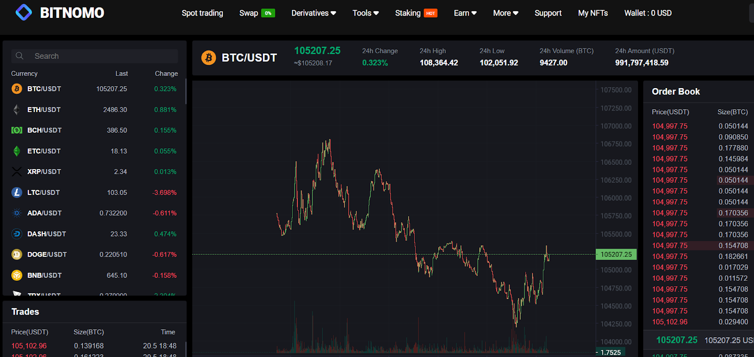Sort list by Change column header

click(x=166, y=73)
